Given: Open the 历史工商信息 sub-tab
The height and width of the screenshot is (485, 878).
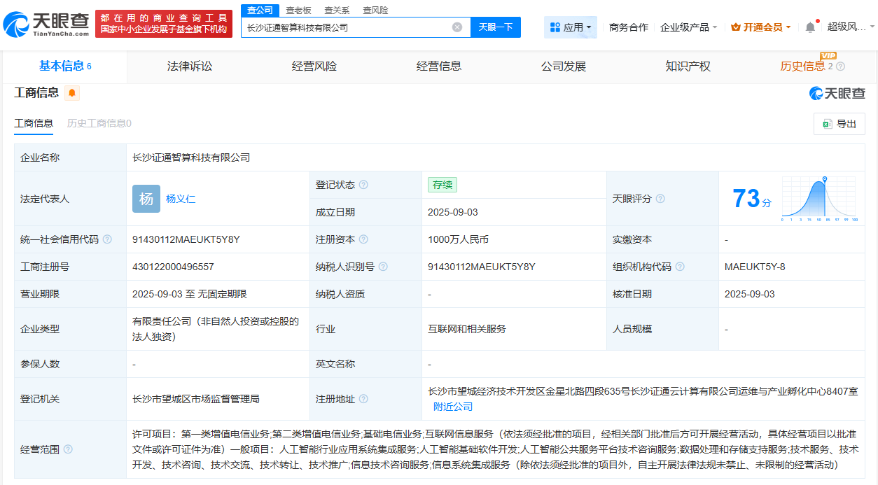Looking at the screenshot, I should point(97,122).
